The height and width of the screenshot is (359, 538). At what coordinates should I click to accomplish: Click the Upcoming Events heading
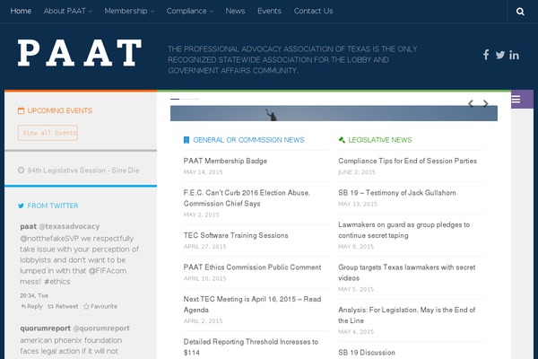click(60, 110)
